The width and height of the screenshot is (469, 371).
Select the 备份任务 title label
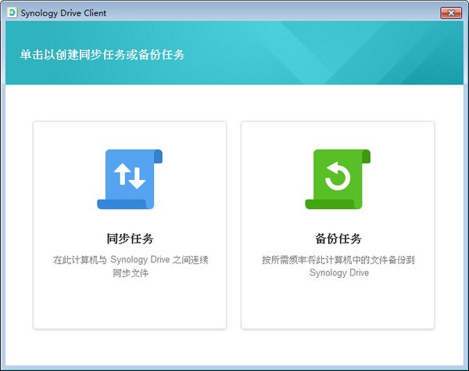click(x=338, y=239)
